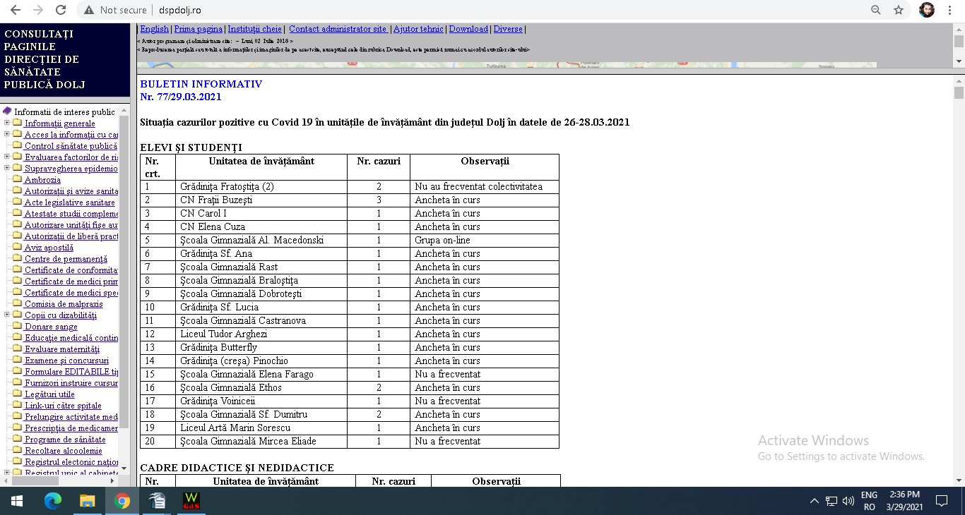Click the BULETIN INFORMATIV heading
Image resolution: width=965 pixels, height=515 pixels.
201,84
